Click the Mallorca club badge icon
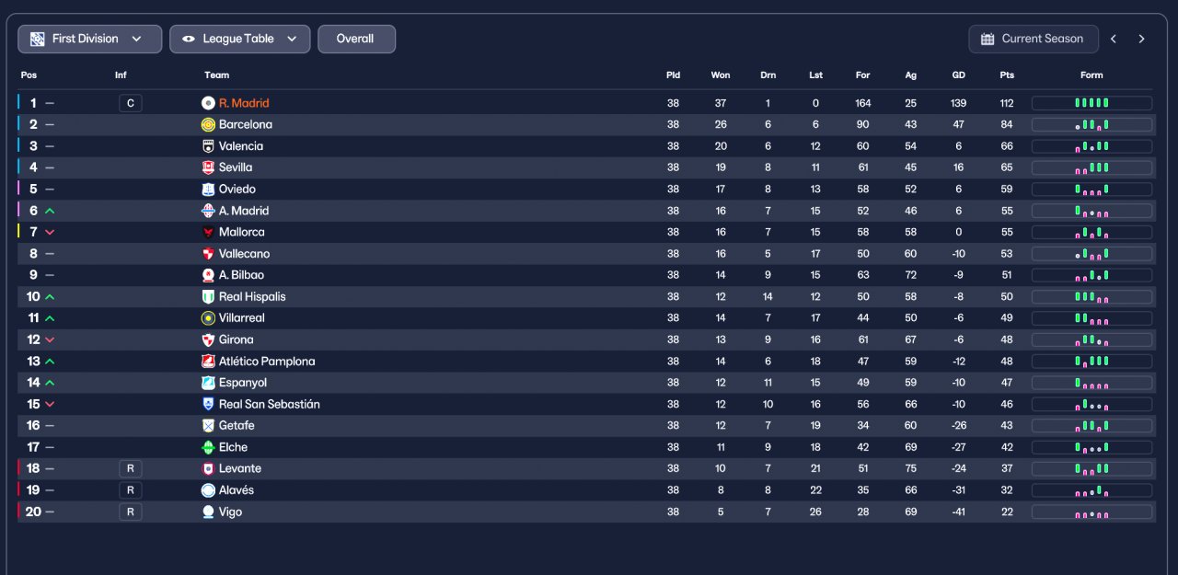The width and height of the screenshot is (1178, 575). [x=208, y=232]
